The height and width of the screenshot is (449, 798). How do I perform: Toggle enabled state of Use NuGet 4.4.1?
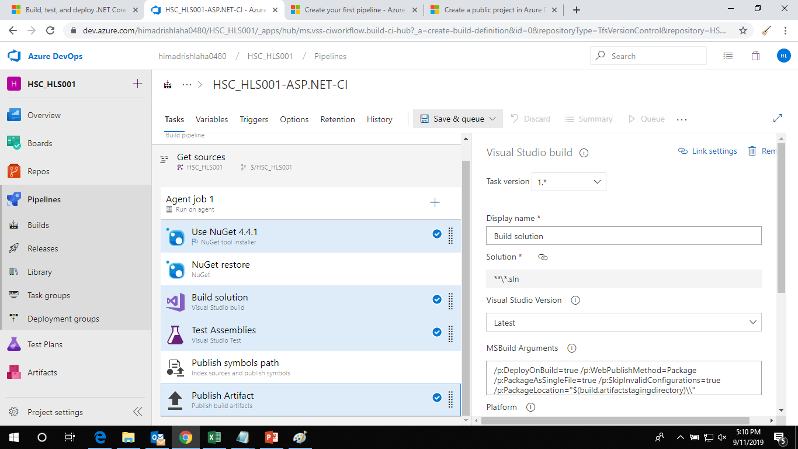pos(437,233)
